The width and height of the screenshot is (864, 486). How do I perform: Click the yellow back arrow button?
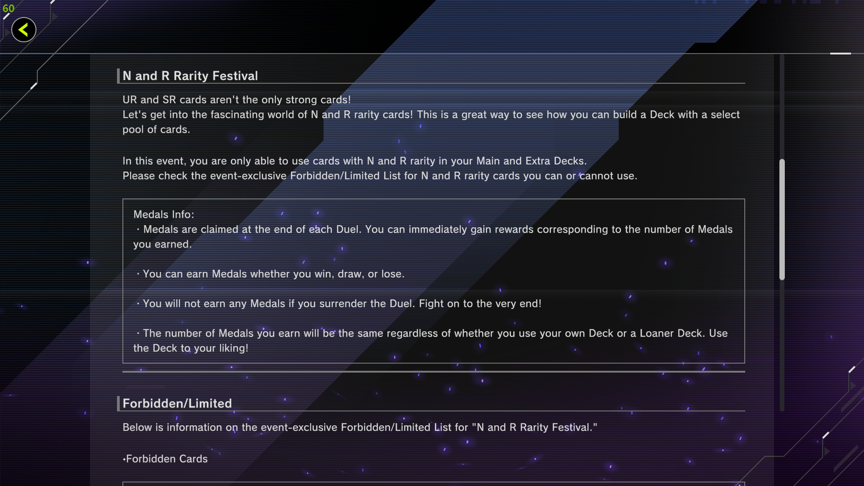point(23,30)
